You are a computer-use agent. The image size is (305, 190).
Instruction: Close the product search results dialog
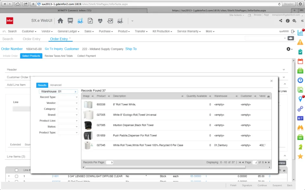click(x=272, y=81)
